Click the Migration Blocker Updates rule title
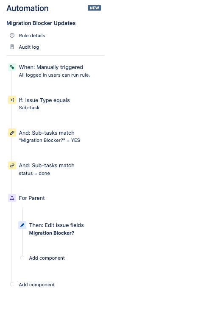This screenshot has width=200, height=313. point(41,23)
